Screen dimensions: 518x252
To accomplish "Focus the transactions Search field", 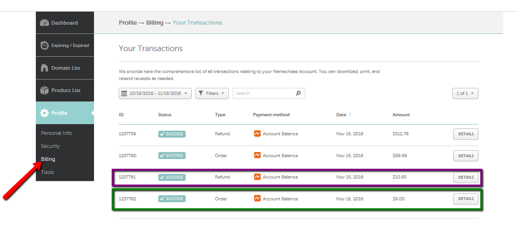I will (x=269, y=93).
